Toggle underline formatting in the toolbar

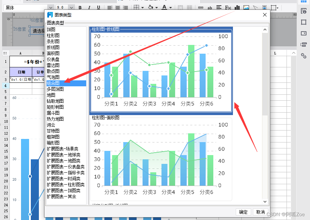click(98, 8)
